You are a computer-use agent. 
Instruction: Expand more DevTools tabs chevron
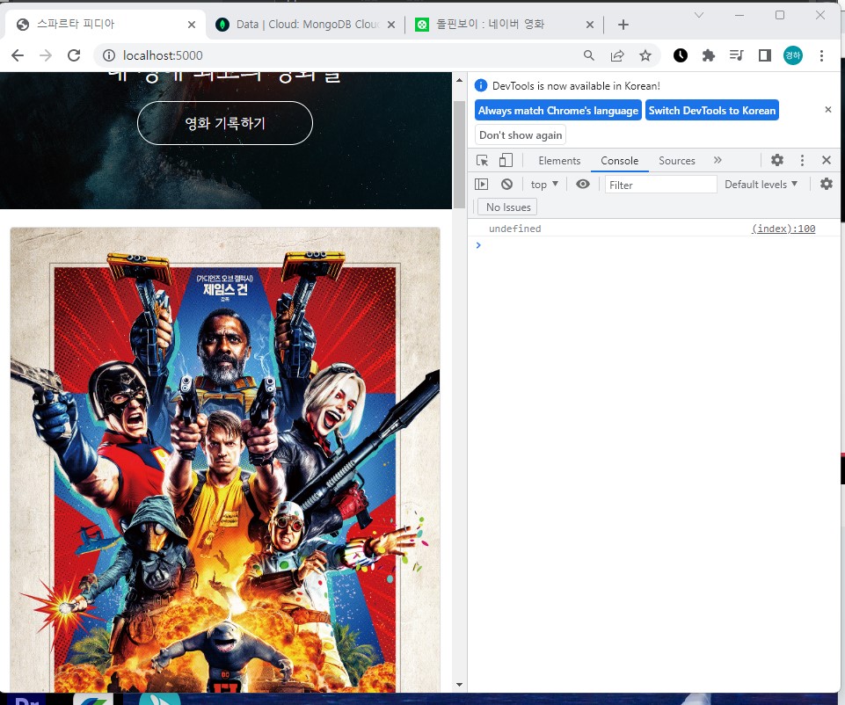point(718,160)
